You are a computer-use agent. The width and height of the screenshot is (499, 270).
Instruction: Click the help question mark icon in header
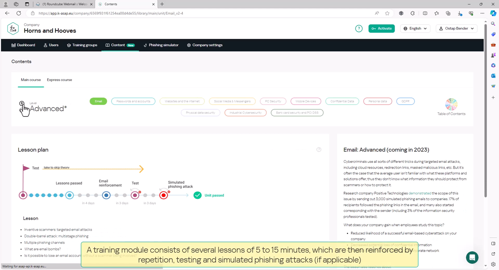coord(359,28)
